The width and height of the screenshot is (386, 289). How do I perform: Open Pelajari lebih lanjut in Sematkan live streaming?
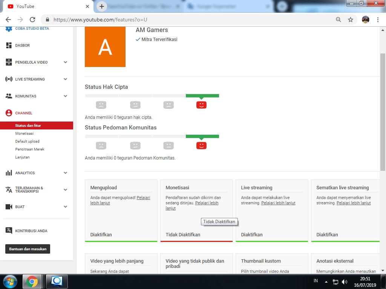(x=354, y=203)
